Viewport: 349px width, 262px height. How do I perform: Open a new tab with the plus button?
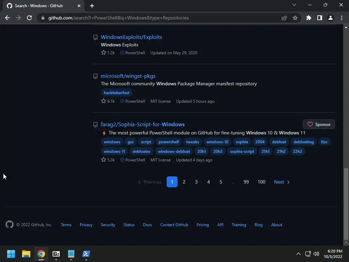(x=92, y=6)
